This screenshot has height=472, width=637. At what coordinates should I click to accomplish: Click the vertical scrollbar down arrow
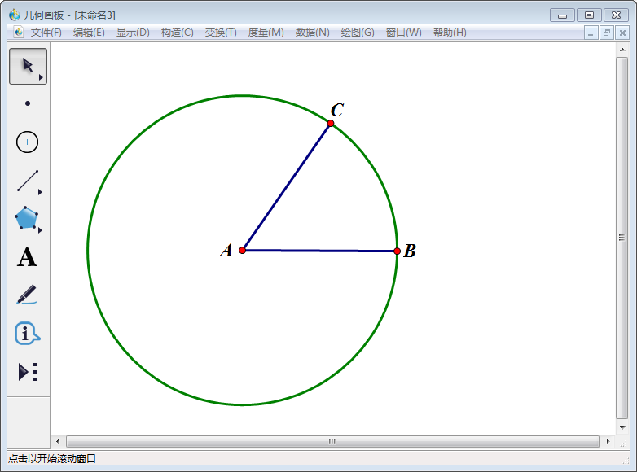point(622,427)
